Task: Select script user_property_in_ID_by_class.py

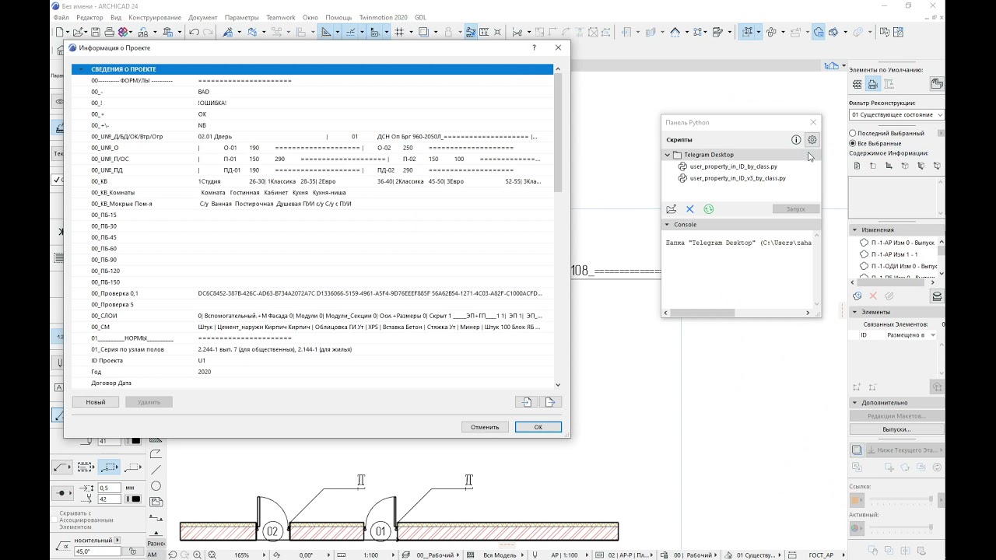Action: tap(733, 166)
